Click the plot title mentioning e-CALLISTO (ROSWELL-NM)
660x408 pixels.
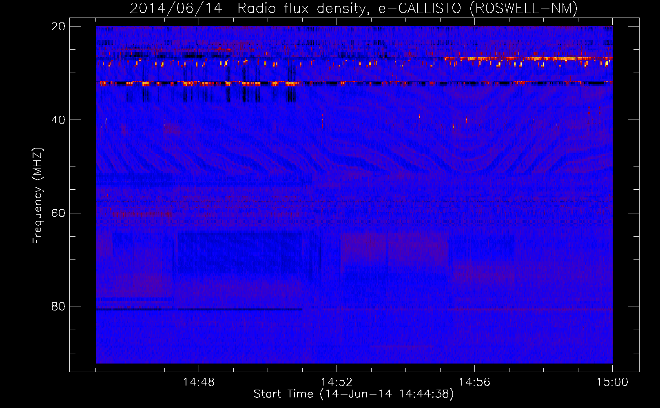(354, 9)
